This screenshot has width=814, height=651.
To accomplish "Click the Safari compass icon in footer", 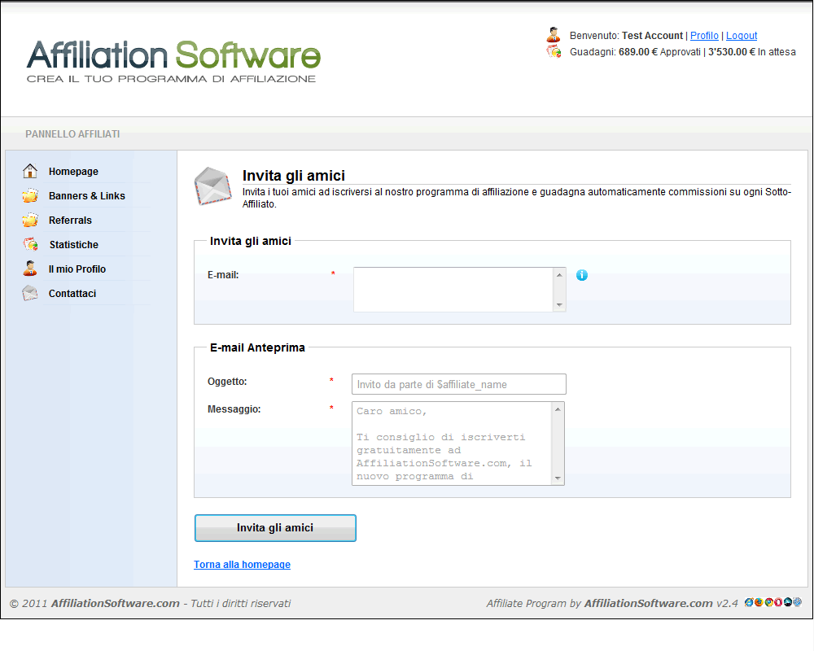I will [x=798, y=602].
